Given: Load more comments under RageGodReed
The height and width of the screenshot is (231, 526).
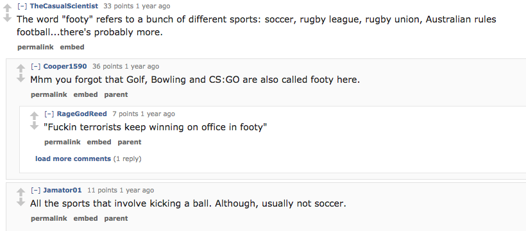Looking at the screenshot, I should (x=73, y=159).
